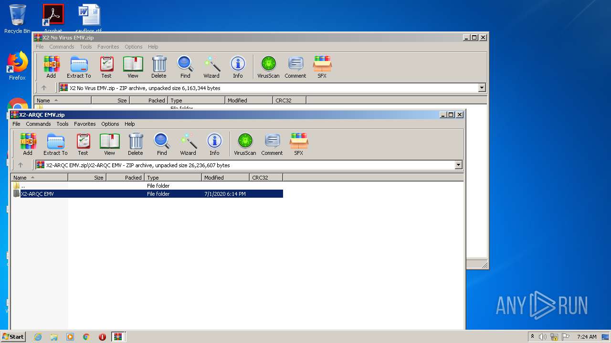
Task: Open the Start menu
Action: click(x=13, y=337)
